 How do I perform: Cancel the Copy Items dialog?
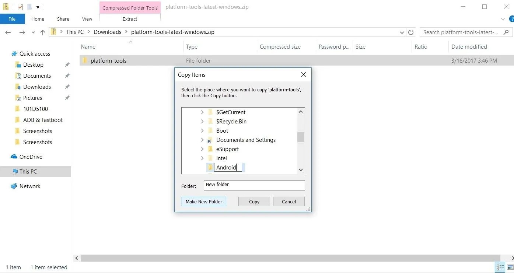pyautogui.click(x=289, y=202)
